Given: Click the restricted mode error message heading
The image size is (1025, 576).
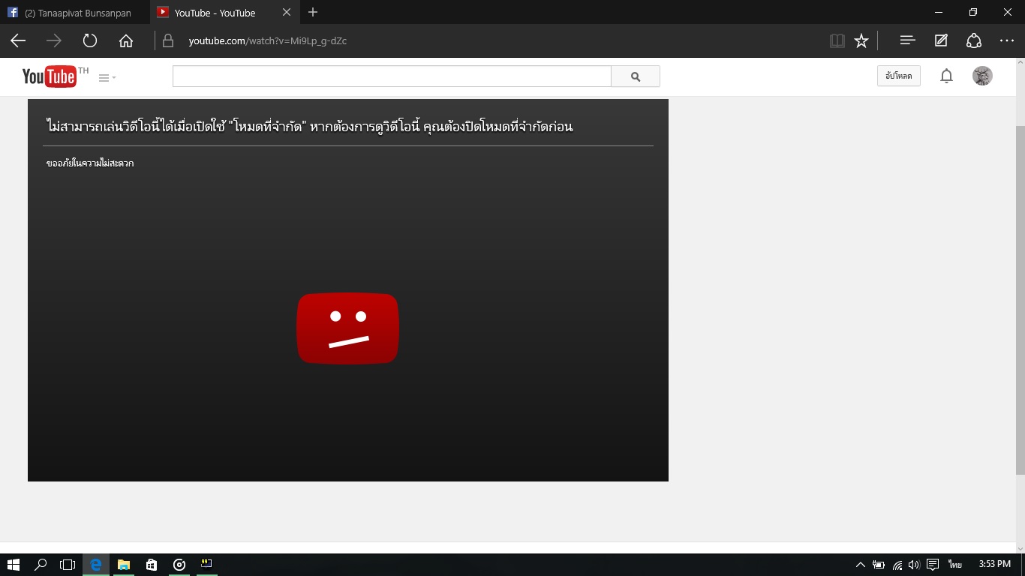Looking at the screenshot, I should tap(309, 126).
